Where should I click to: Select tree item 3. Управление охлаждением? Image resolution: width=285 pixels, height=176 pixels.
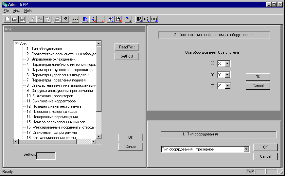click(x=51, y=59)
